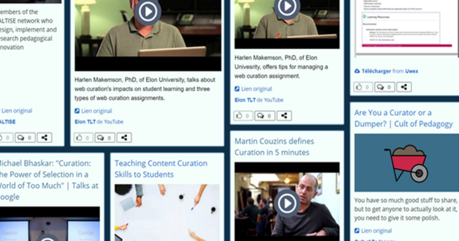Screen dimensions: 459x241
Task: Open comments on web curation impacts video
Action: 104,138
